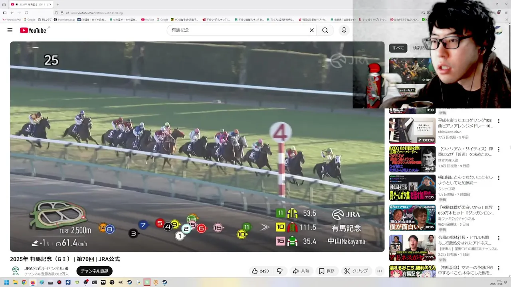
Task: Open the tracking protection shield icon
Action: pos(56,13)
